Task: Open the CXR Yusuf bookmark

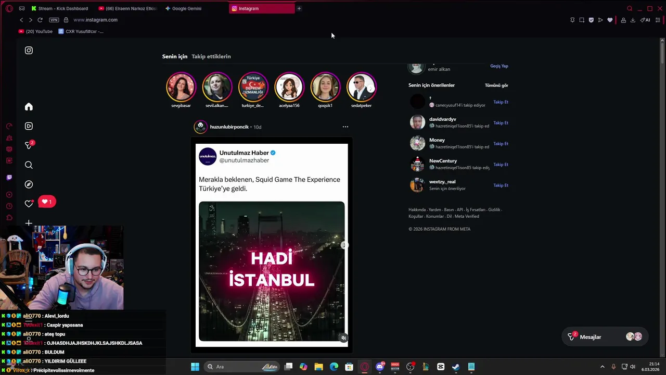Action: pos(81,31)
